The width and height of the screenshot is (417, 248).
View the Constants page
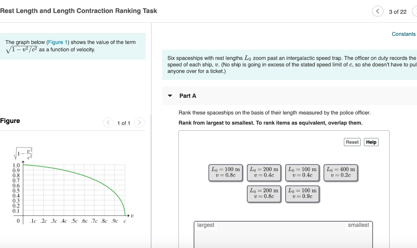pyautogui.click(x=404, y=34)
